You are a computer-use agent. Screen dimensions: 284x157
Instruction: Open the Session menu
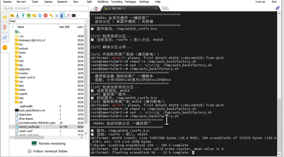[7, 2]
